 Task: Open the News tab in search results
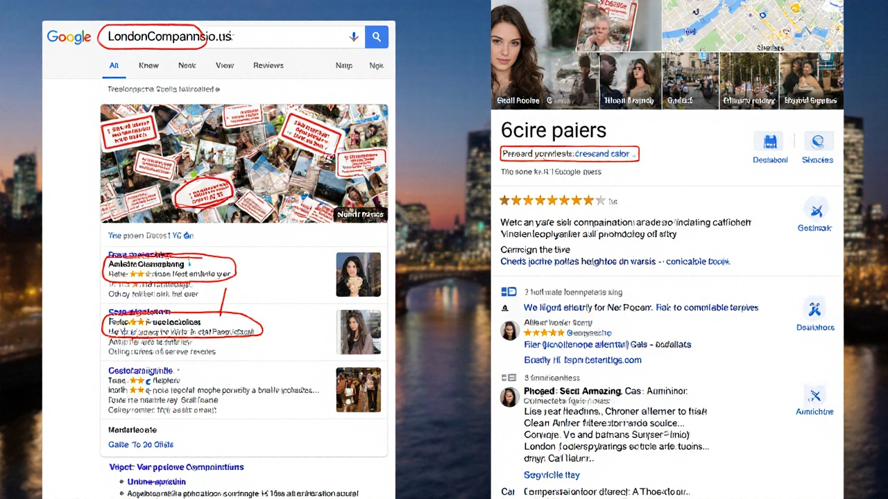point(186,64)
